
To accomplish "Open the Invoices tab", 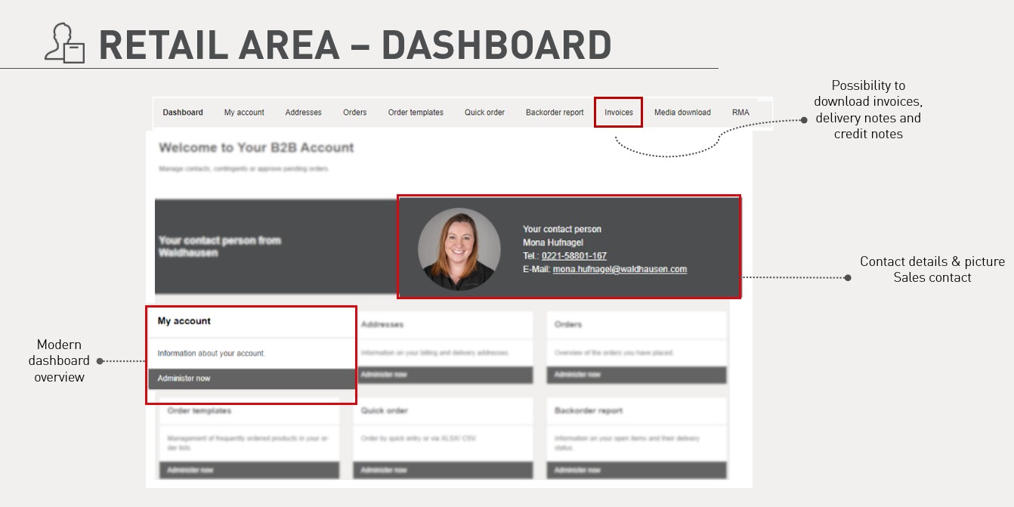I will (618, 113).
